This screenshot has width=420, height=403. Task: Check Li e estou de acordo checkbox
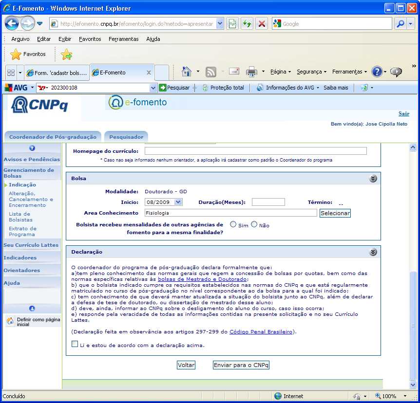coord(75,344)
